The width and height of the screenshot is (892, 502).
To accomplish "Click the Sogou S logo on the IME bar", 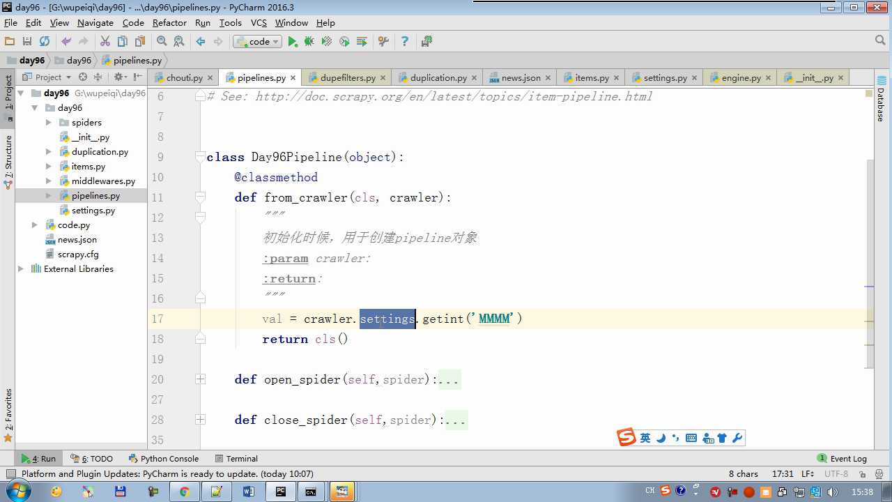I will 626,438.
